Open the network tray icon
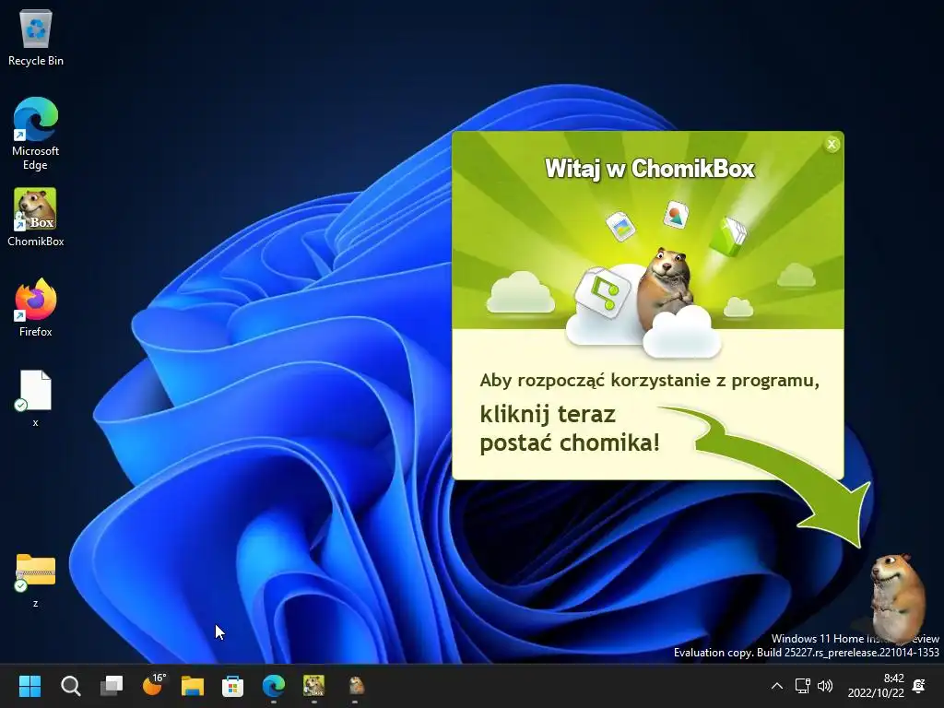 pyautogui.click(x=803, y=686)
